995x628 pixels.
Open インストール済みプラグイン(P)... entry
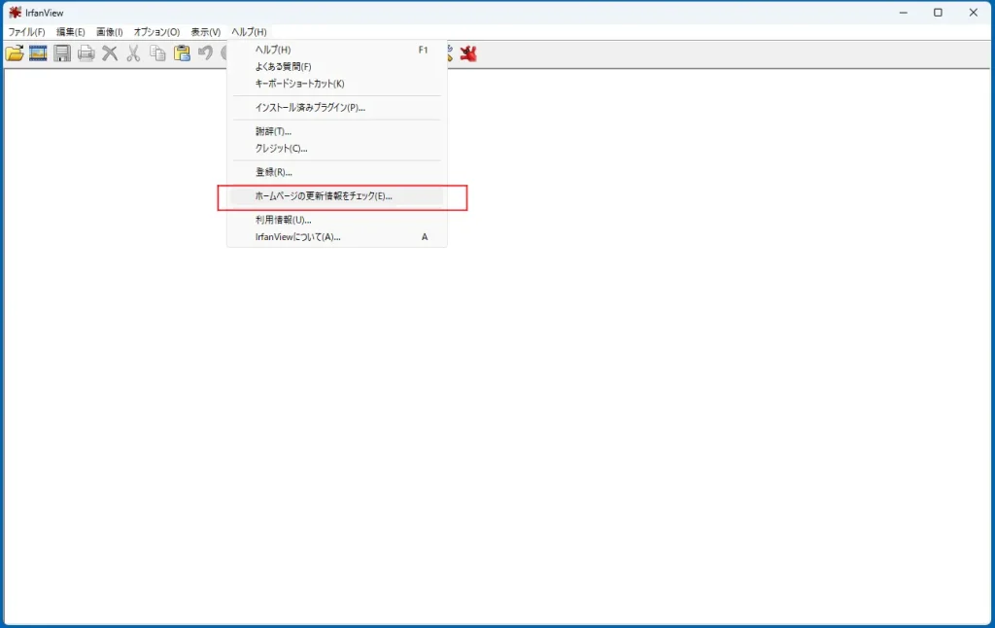click(x=337, y=108)
